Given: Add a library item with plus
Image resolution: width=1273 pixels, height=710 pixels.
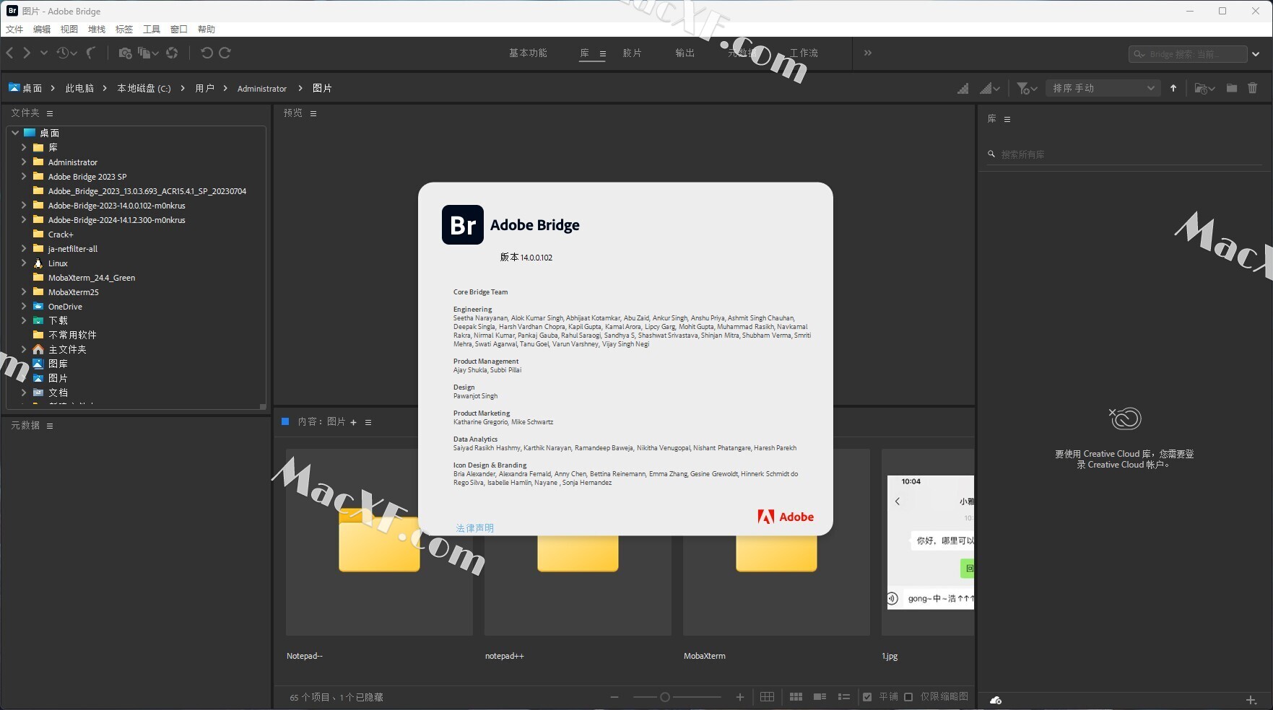Looking at the screenshot, I should [x=1251, y=700].
